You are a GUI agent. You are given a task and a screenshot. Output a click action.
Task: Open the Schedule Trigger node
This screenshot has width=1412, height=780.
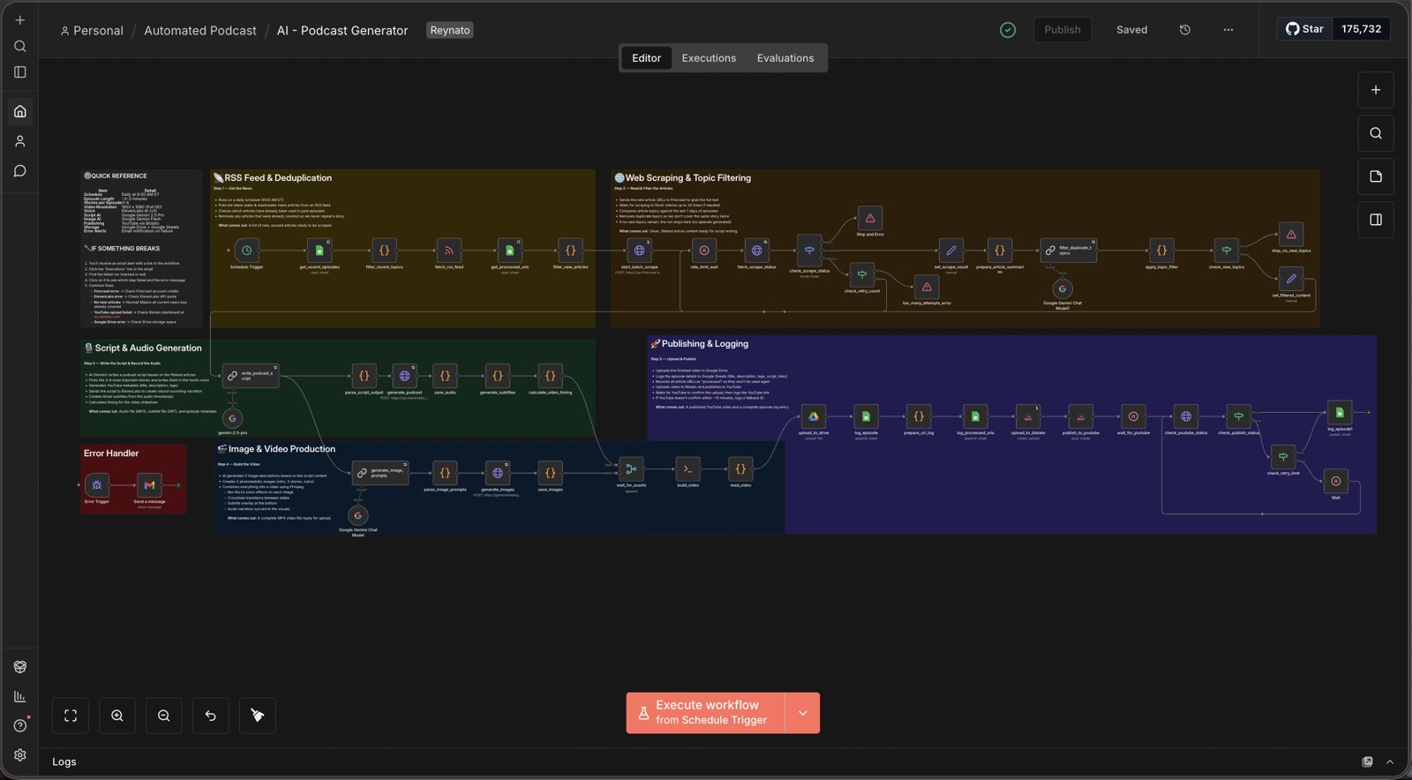246,251
